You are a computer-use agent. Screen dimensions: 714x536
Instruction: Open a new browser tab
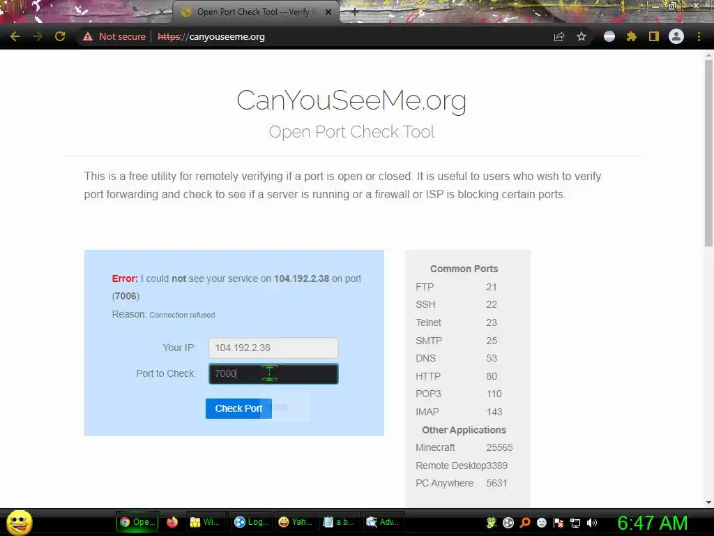point(355,13)
